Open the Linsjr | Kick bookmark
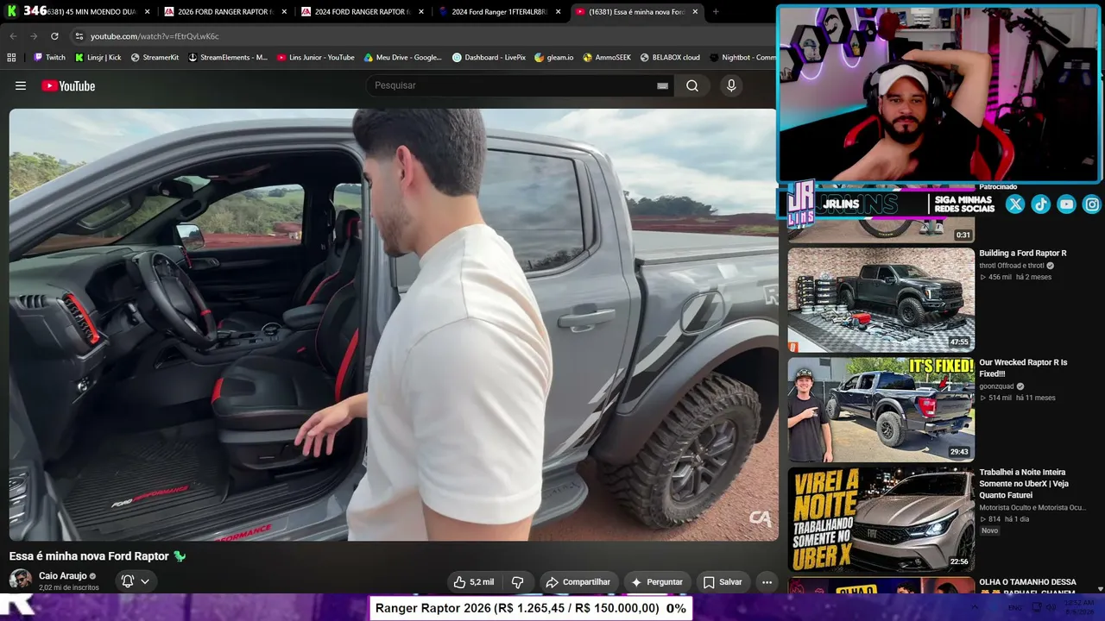 pos(98,57)
